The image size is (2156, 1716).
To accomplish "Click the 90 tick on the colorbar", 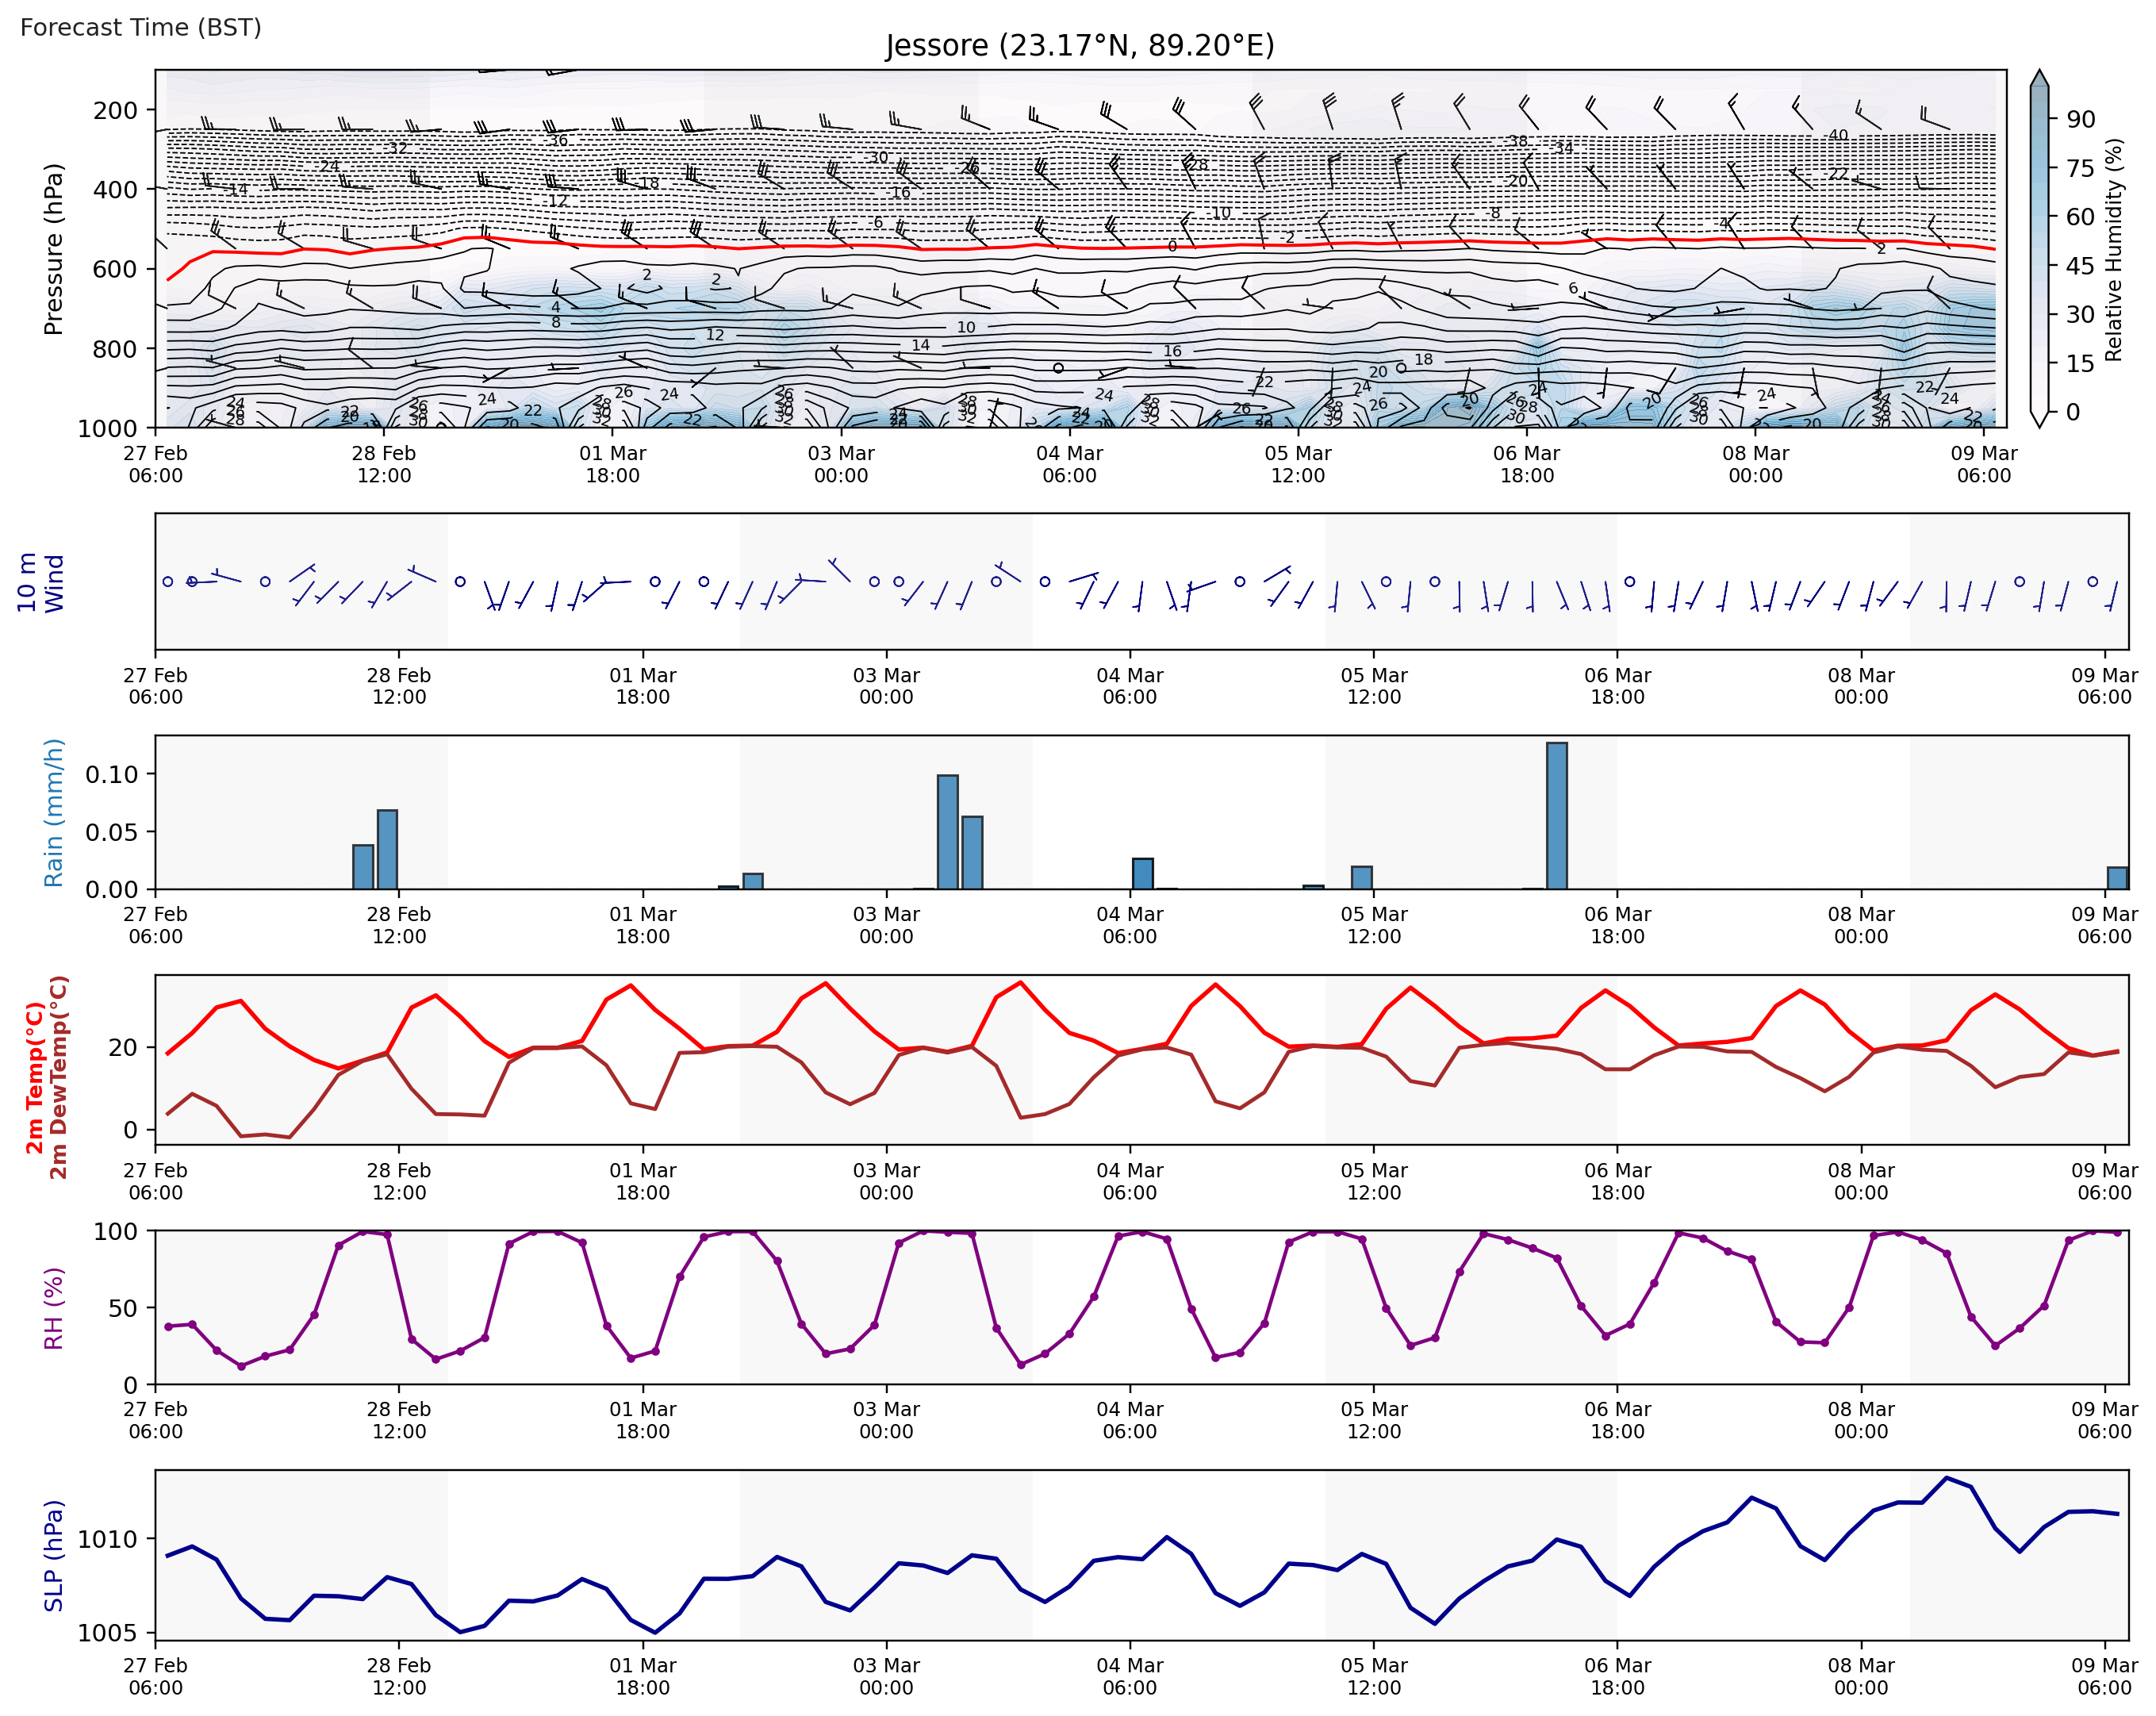I will point(2080,119).
